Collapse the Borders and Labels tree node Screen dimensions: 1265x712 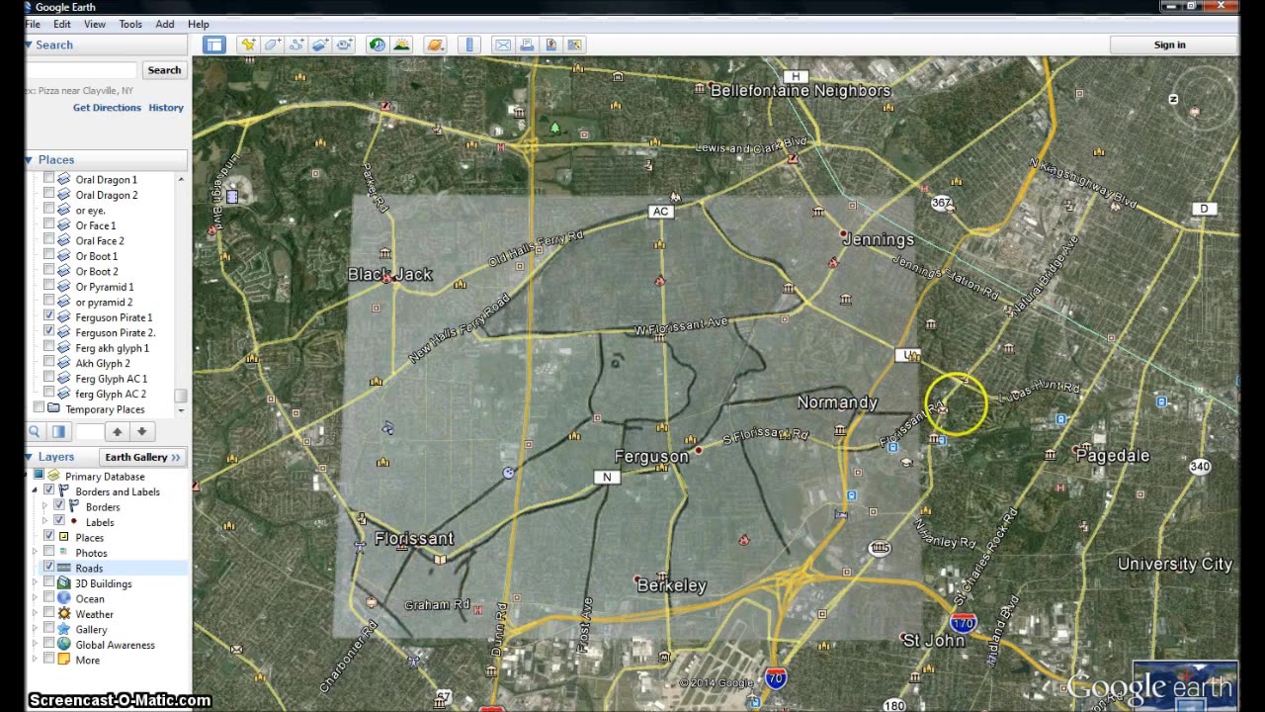(x=36, y=491)
